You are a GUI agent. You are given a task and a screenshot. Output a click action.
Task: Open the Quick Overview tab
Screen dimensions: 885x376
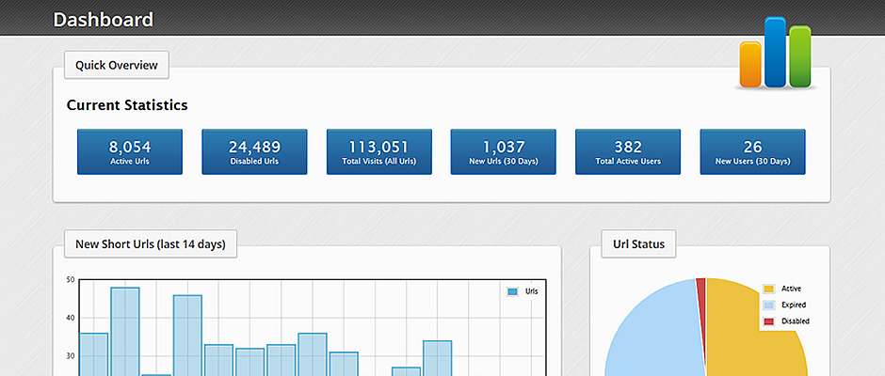click(117, 66)
